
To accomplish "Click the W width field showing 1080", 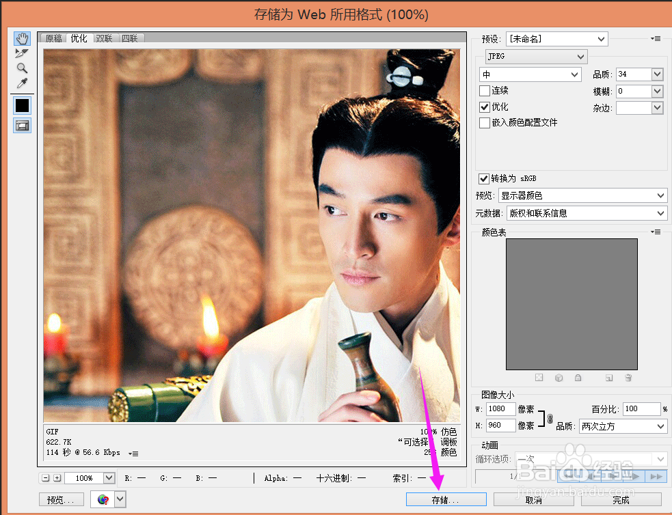I will tap(500, 409).
